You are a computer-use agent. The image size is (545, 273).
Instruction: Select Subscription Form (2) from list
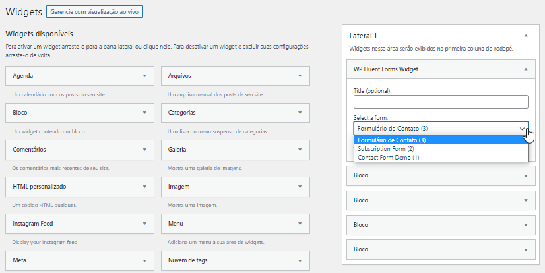[x=386, y=149]
